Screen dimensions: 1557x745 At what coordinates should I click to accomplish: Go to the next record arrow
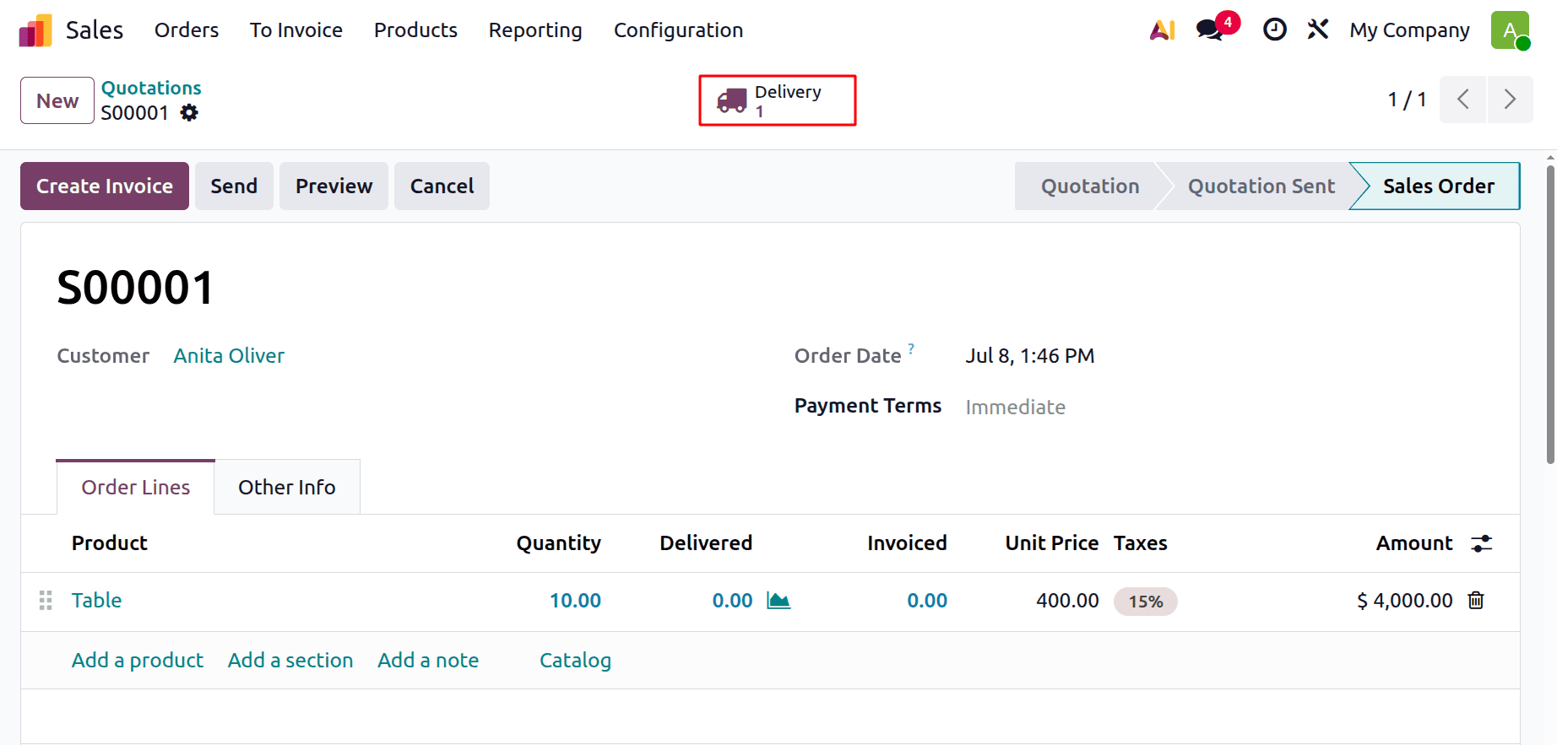pyautogui.click(x=1510, y=100)
